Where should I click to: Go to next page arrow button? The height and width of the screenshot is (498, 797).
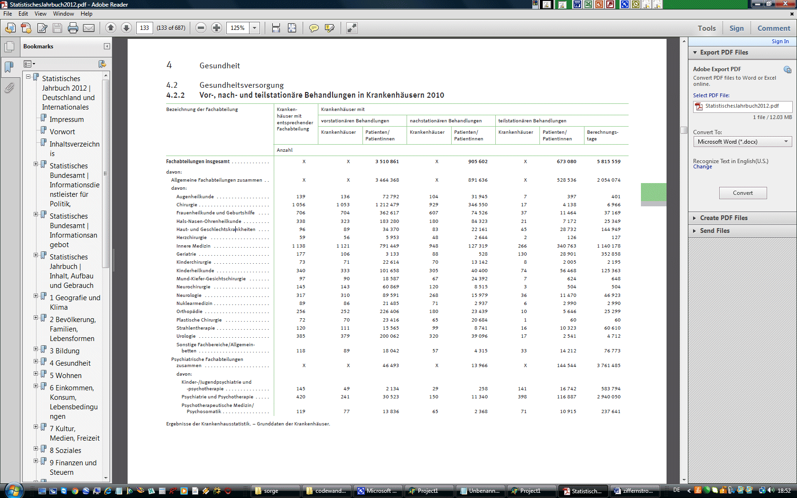(126, 28)
